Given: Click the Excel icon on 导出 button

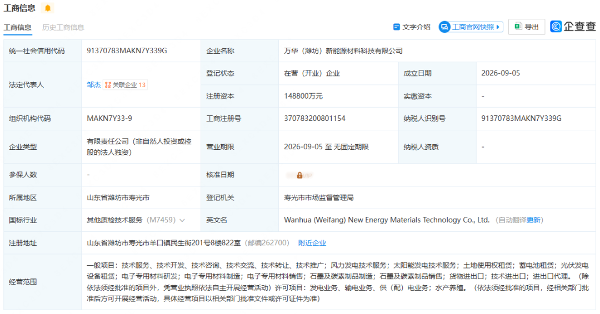Looking at the screenshot, I should point(518,27).
